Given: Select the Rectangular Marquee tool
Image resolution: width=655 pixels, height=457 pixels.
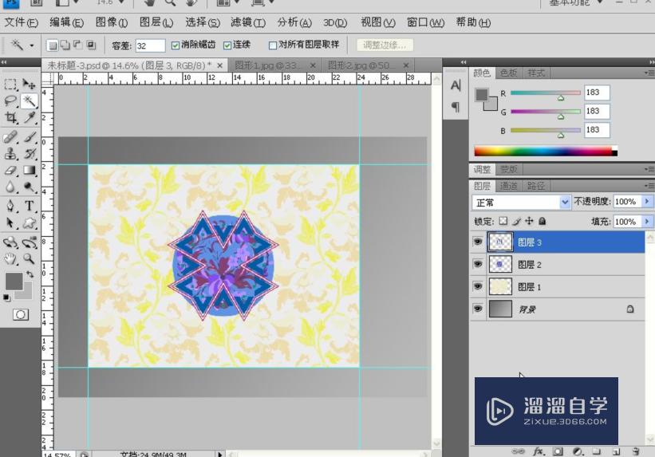Looking at the screenshot, I should [10, 84].
